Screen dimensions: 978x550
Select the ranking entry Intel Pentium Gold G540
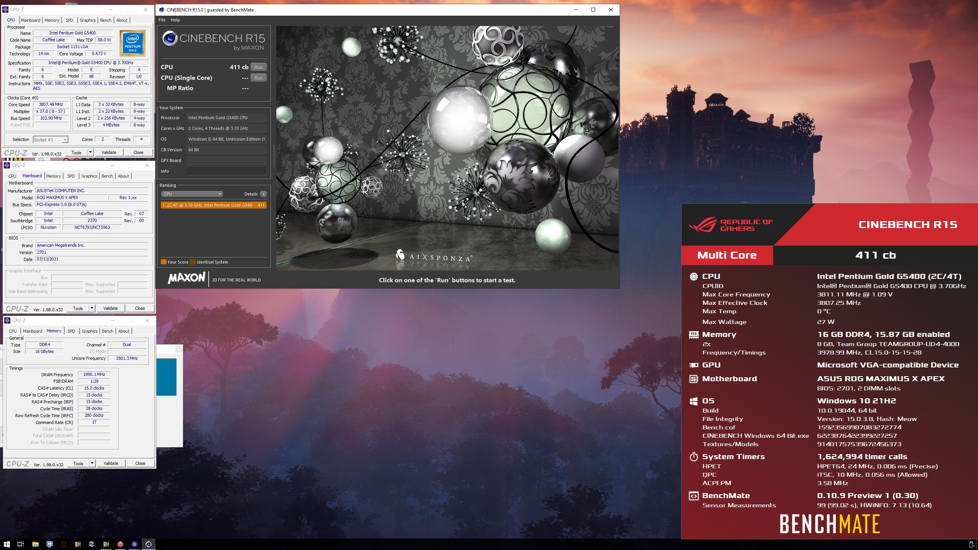(214, 205)
